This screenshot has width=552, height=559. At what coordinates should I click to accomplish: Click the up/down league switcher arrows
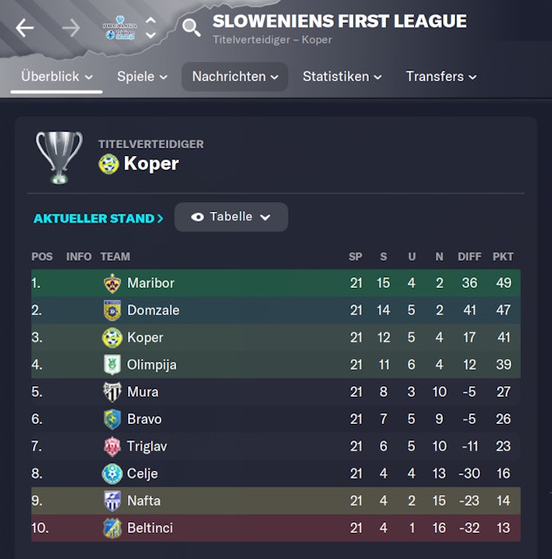151,28
